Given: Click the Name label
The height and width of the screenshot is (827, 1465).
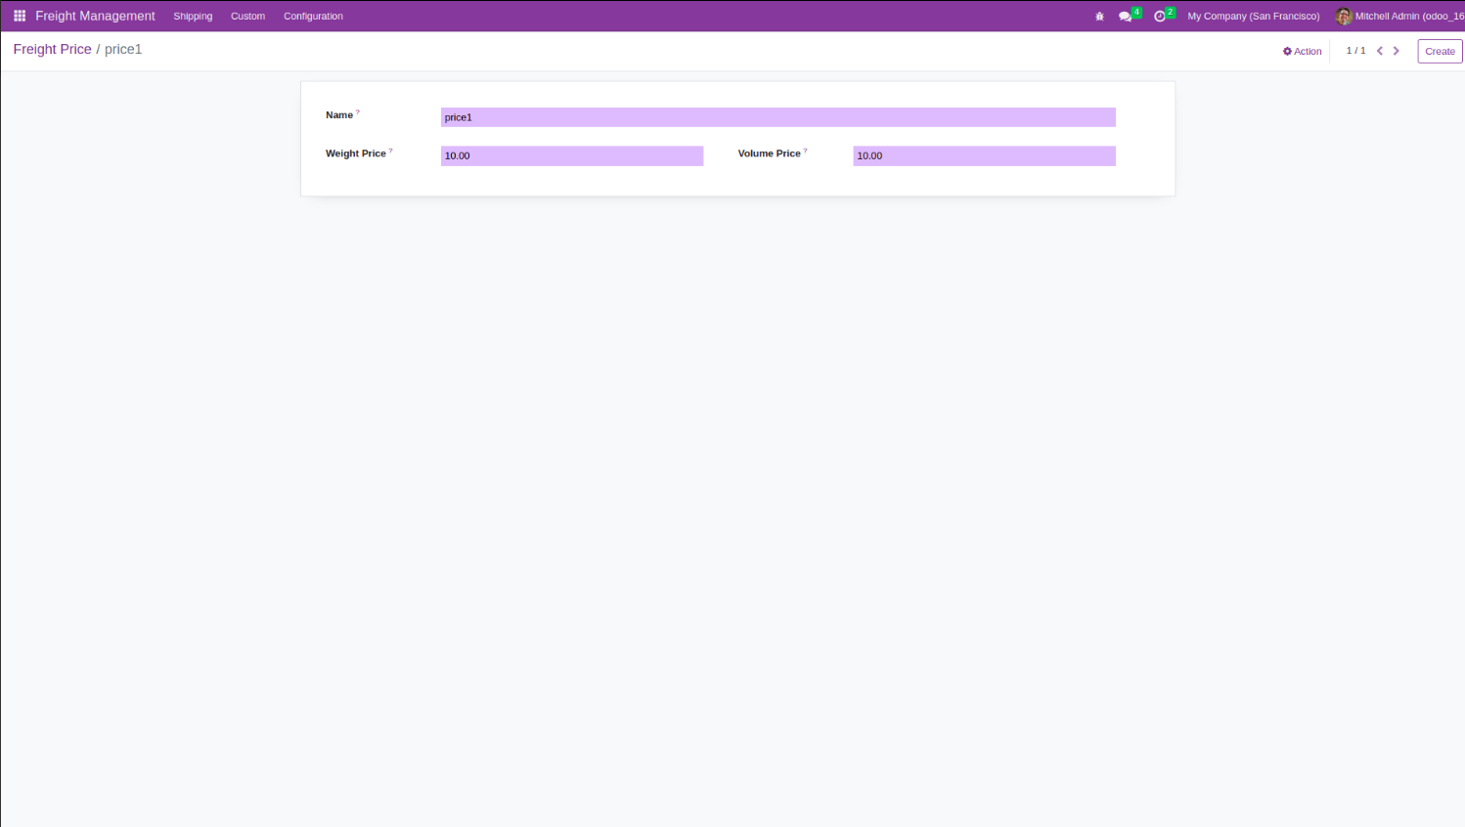Looking at the screenshot, I should (x=339, y=115).
